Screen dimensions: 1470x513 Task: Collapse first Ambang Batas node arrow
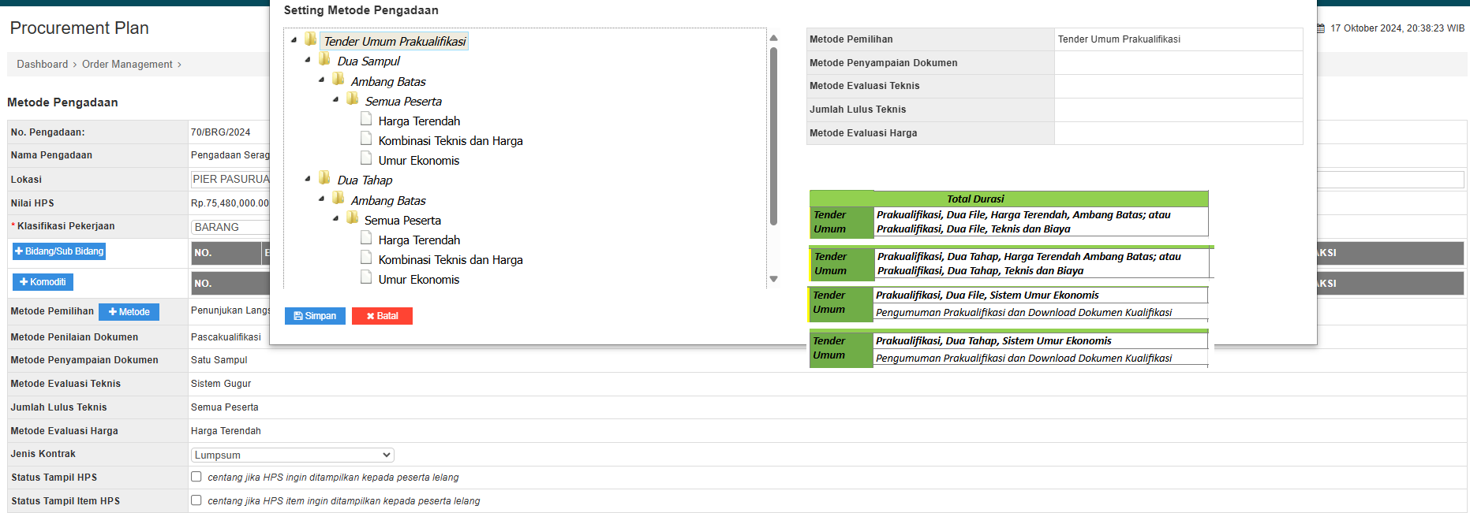[x=321, y=80]
